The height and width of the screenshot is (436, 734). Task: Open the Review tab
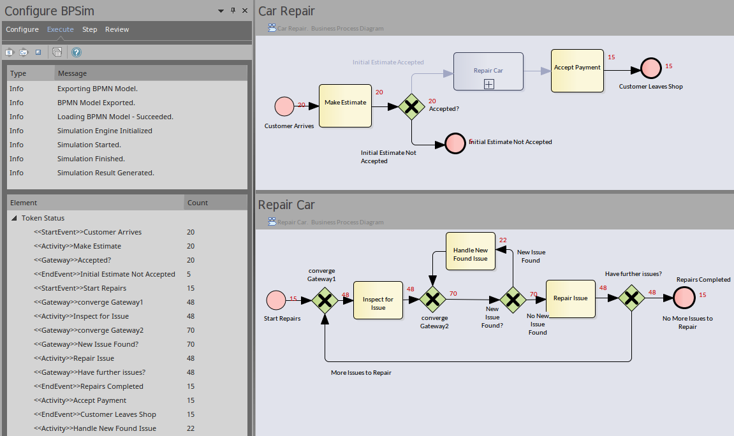click(117, 29)
